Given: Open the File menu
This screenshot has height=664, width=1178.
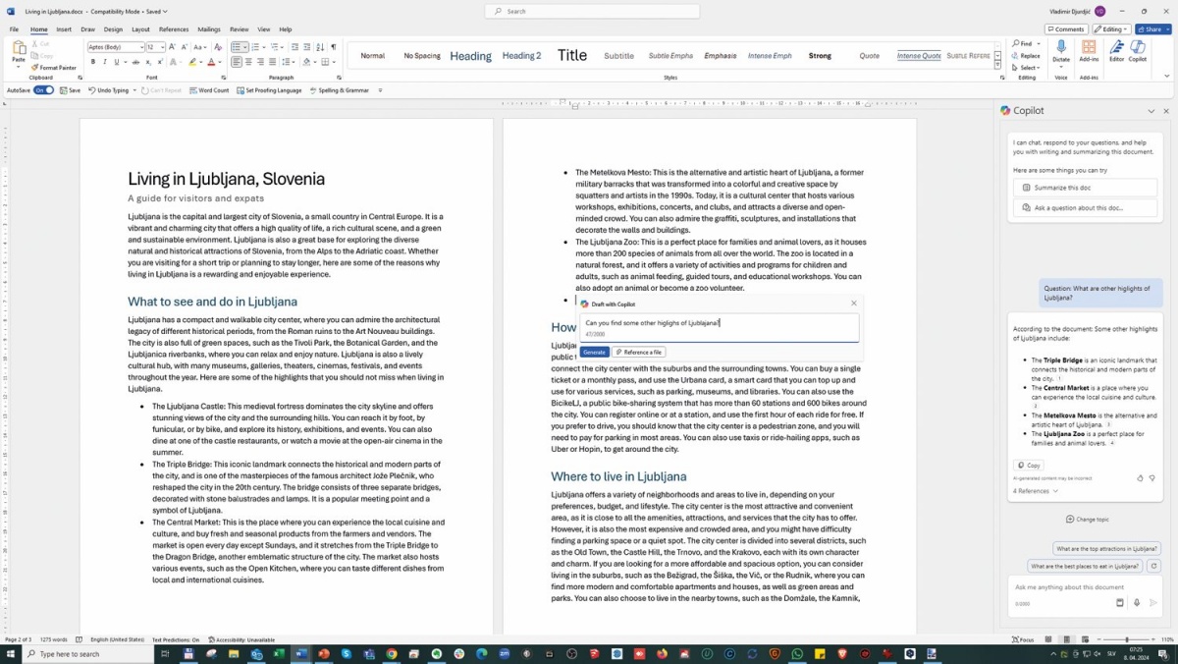Looking at the screenshot, I should tap(15, 29).
